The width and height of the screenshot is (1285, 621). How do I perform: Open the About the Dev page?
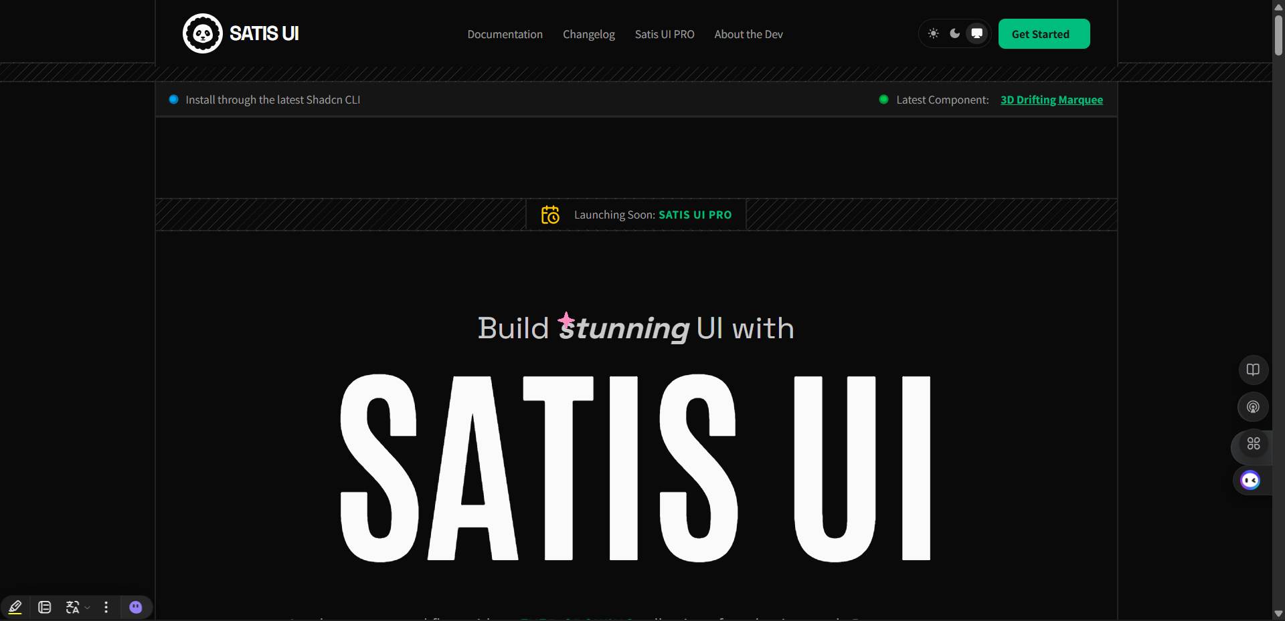pyautogui.click(x=748, y=34)
